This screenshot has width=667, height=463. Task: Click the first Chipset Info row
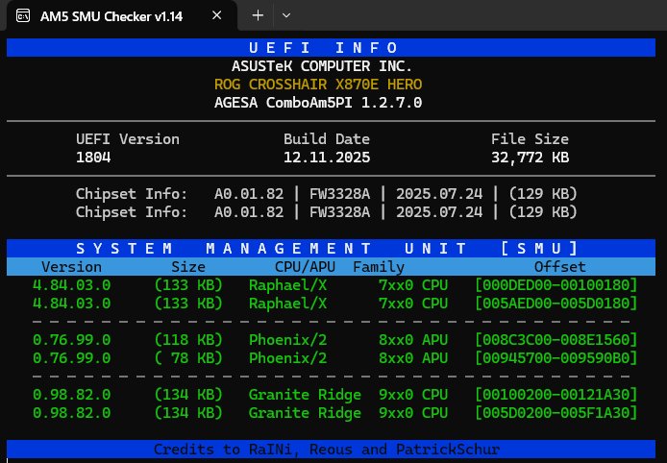tap(327, 193)
